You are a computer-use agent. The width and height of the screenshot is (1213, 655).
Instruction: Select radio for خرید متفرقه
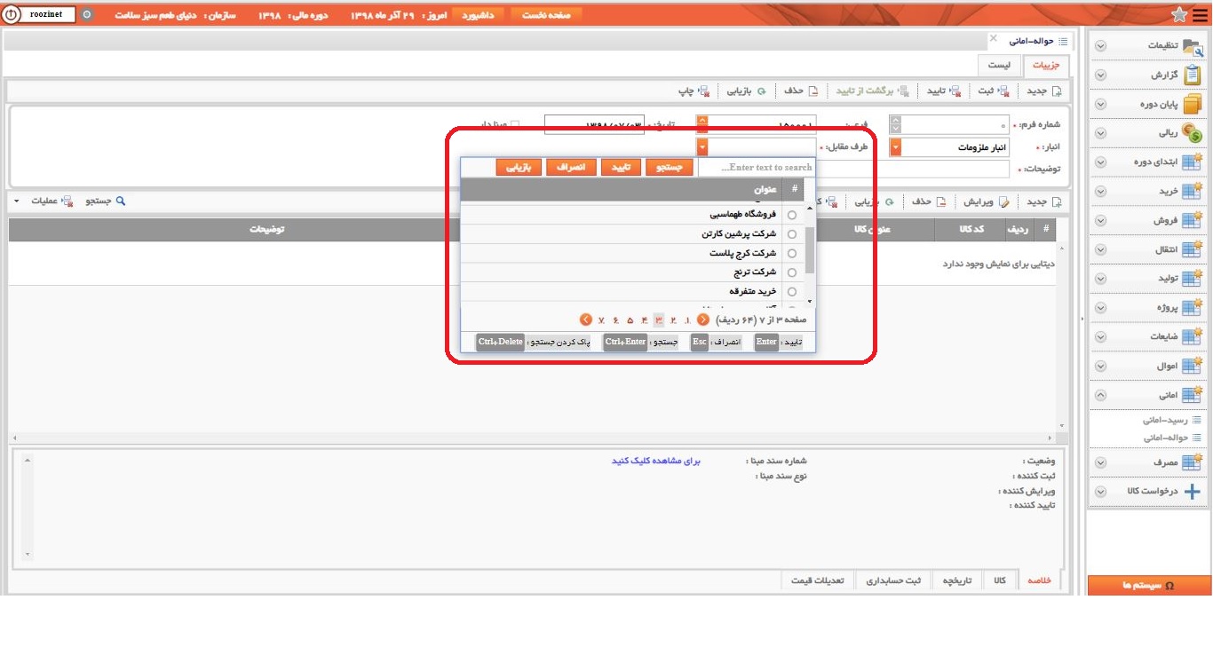coord(792,292)
